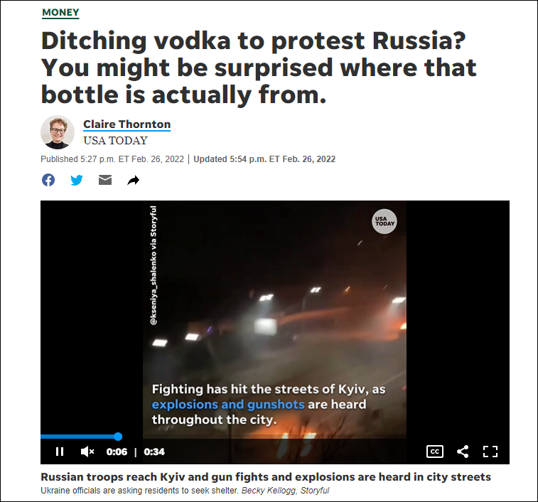Email this article envelope icon
This screenshot has width=538, height=502.
click(105, 180)
